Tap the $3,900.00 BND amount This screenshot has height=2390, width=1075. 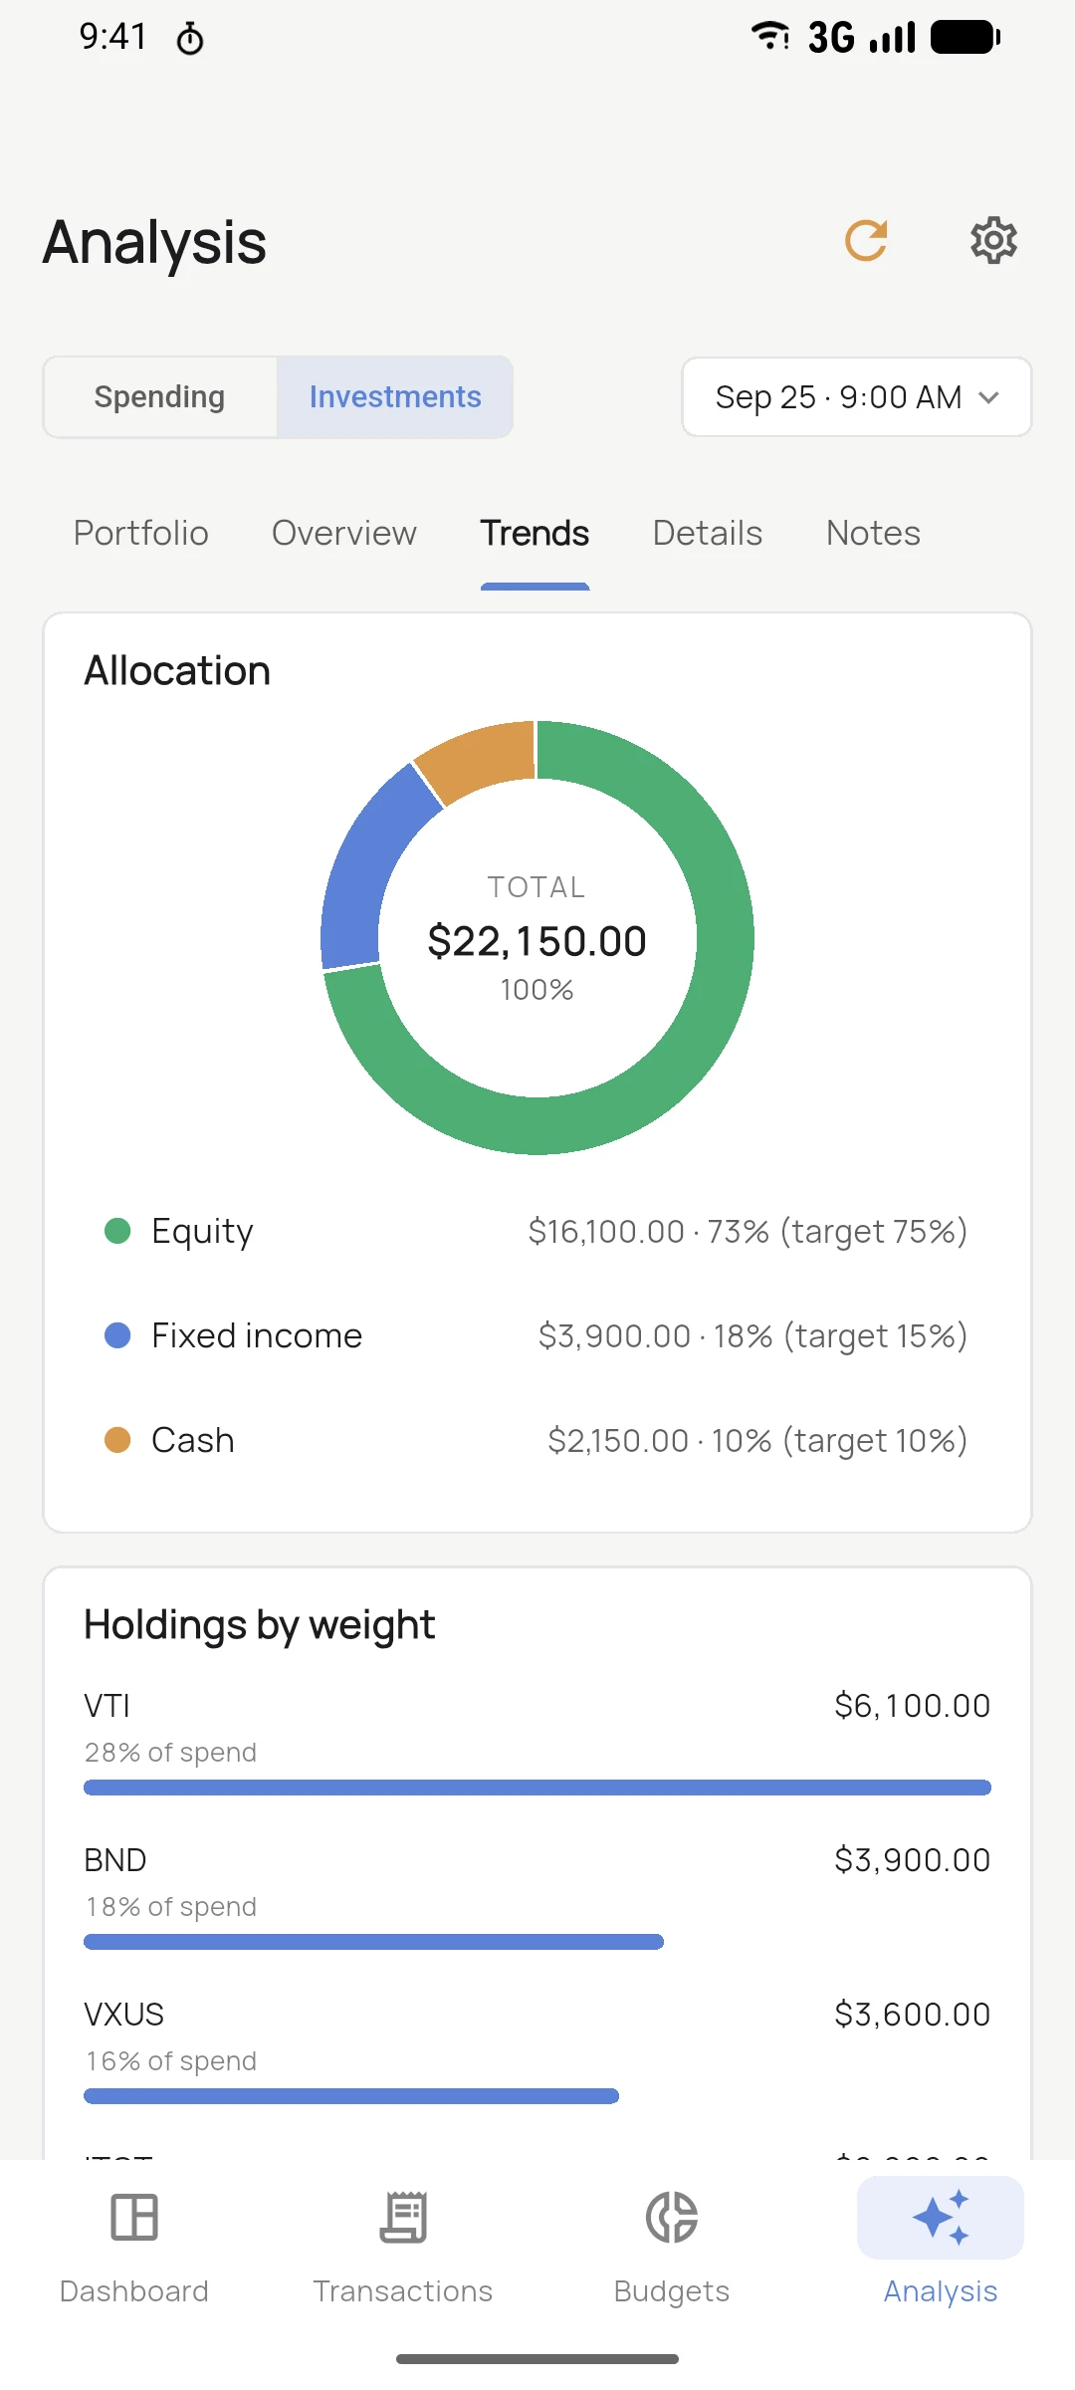coord(912,1860)
